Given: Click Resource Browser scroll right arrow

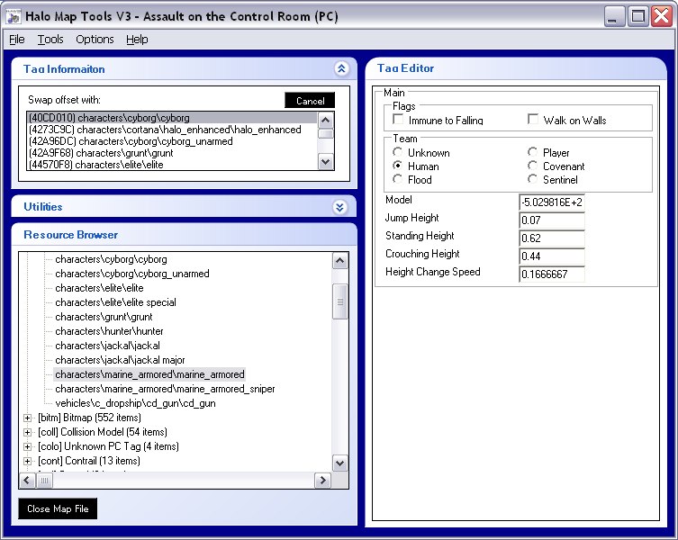Looking at the screenshot, I should pyautogui.click(x=322, y=481).
